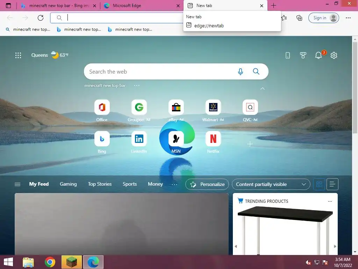Open the mobile phone icon on new tab page
The image size is (358, 269).
point(288,55)
